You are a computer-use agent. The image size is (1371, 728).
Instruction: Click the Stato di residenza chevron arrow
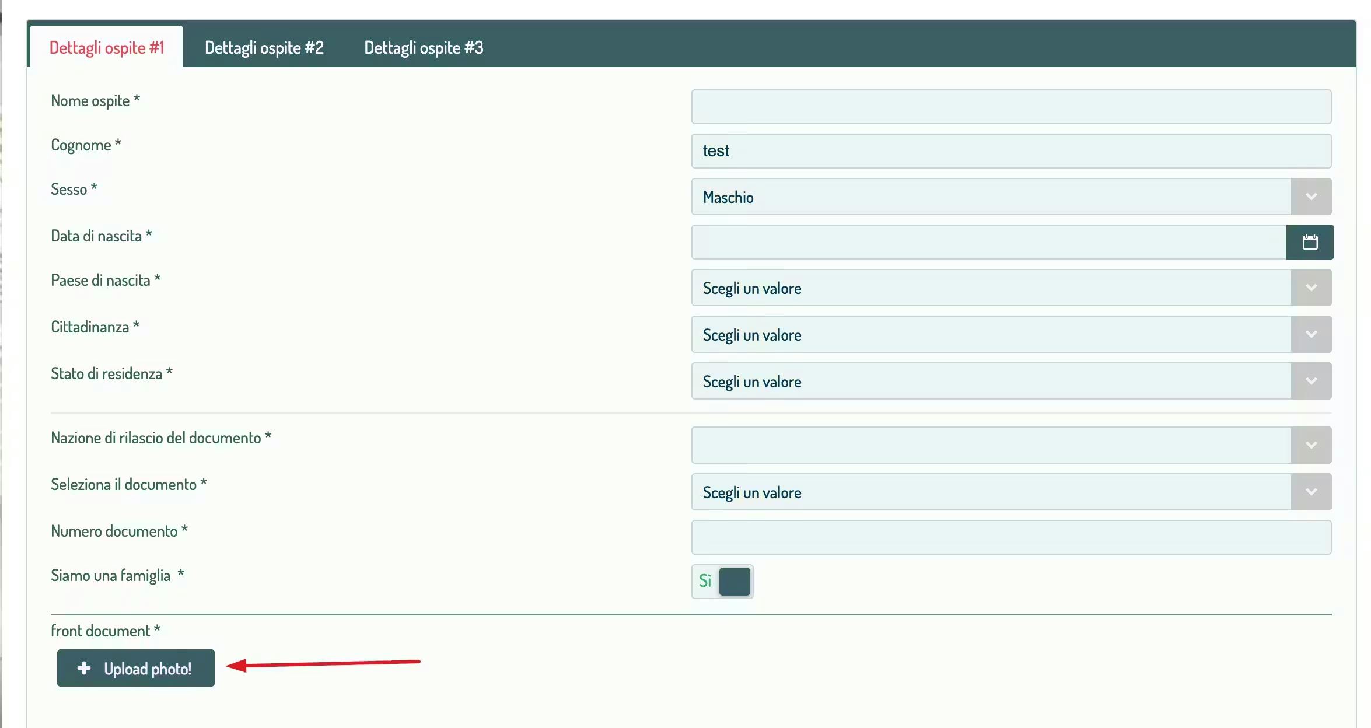click(1311, 381)
